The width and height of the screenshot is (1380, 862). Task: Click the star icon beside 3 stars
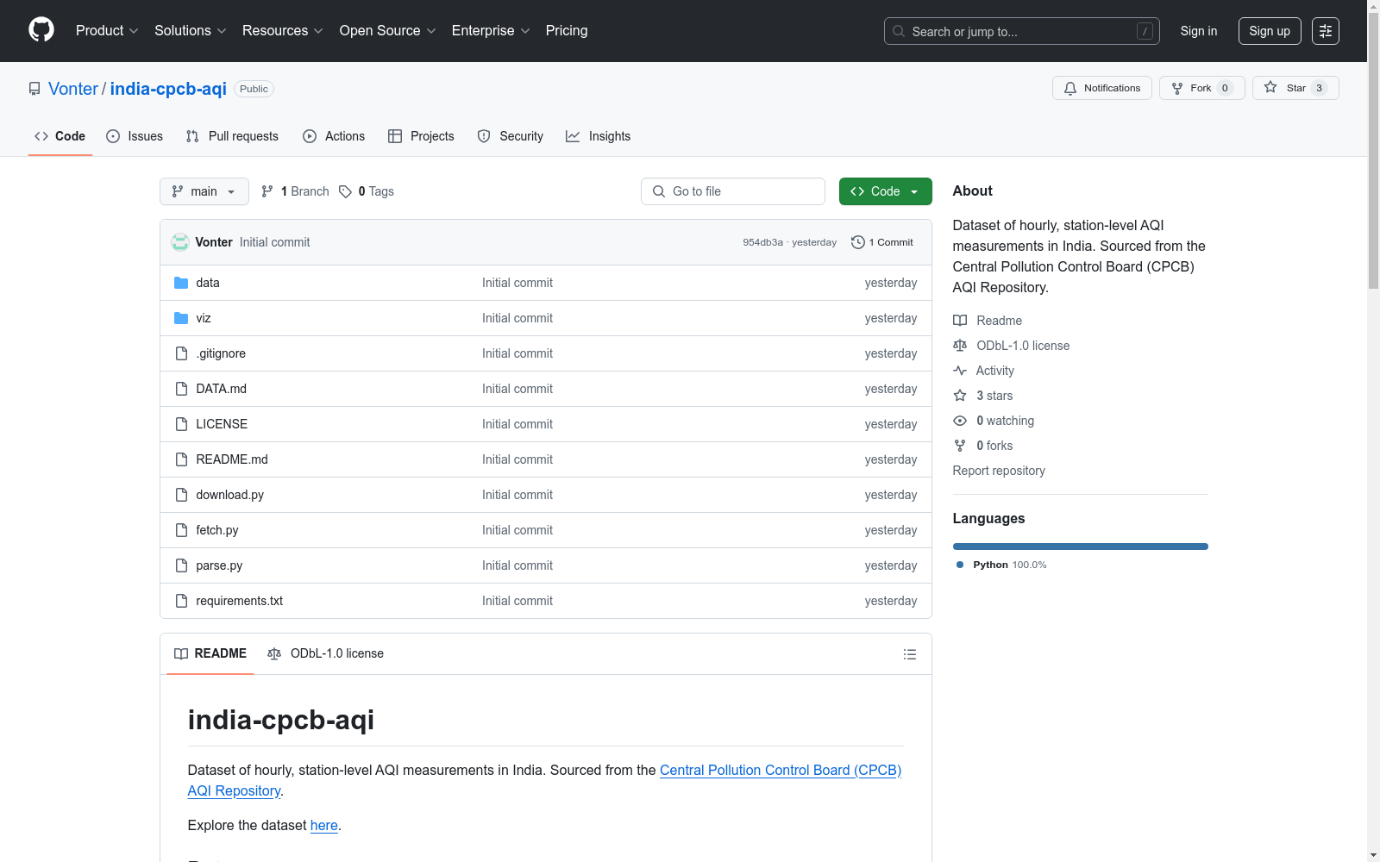(960, 396)
